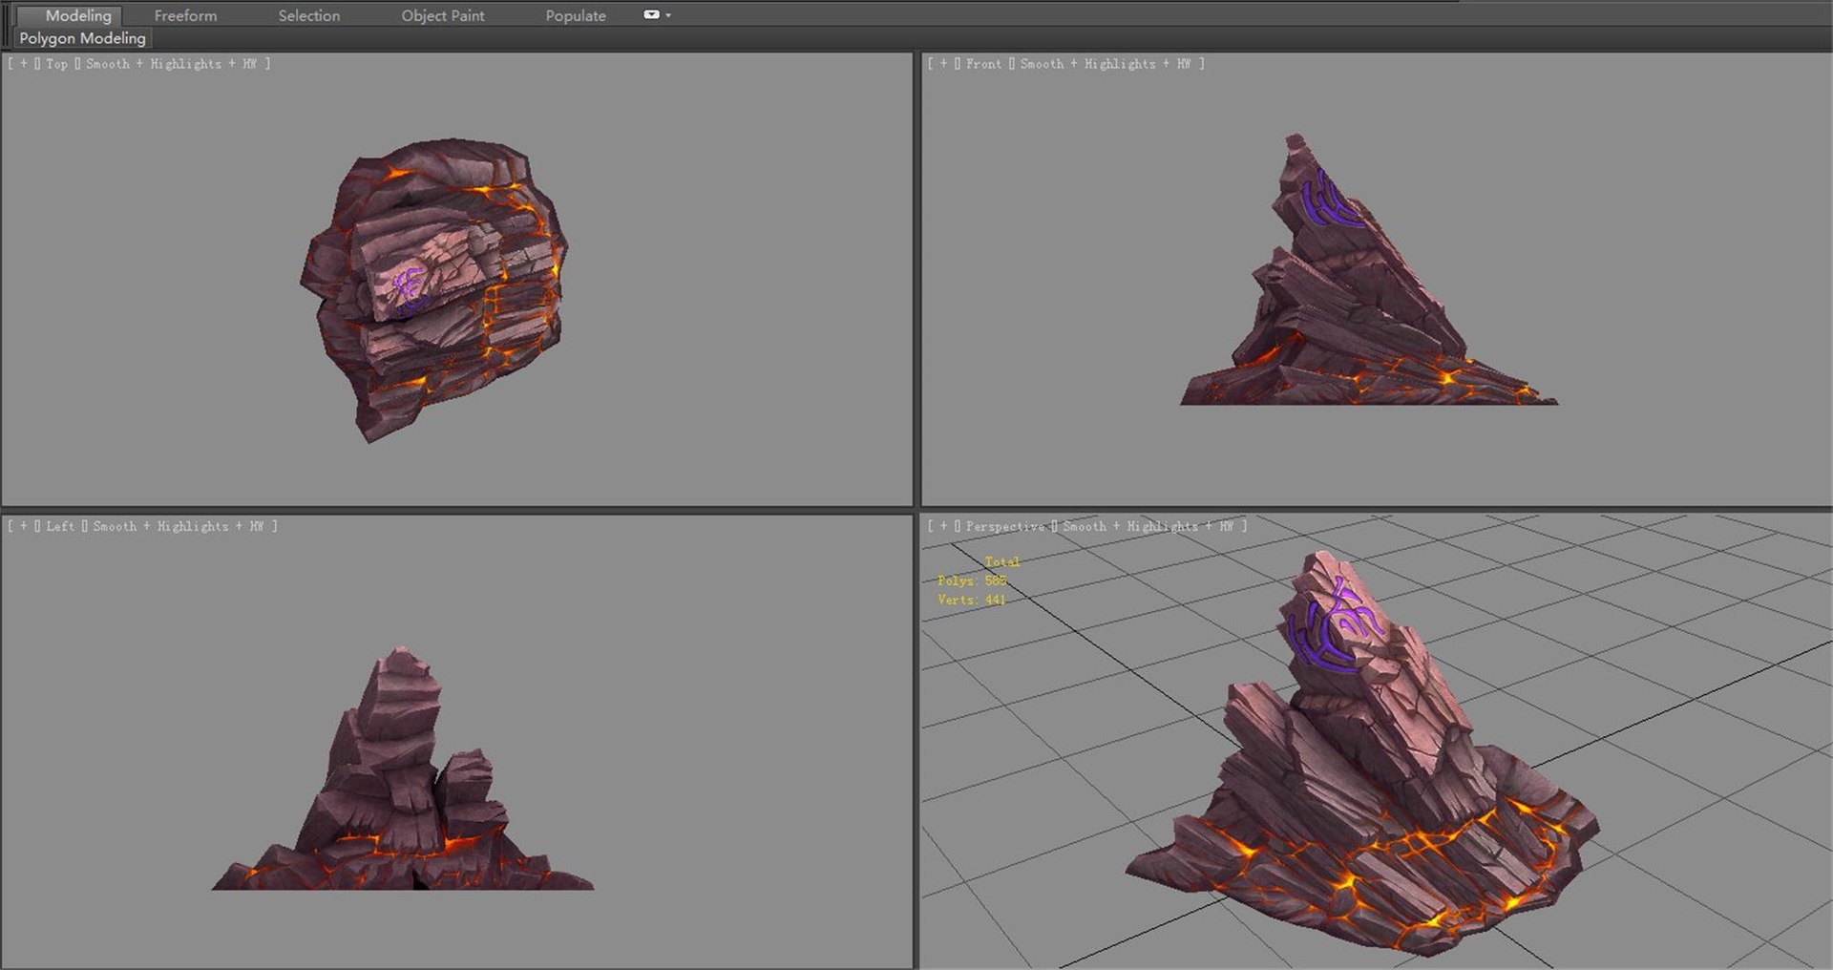Open the ribbon display options arrow
The height and width of the screenshot is (970, 1833).
click(x=668, y=15)
